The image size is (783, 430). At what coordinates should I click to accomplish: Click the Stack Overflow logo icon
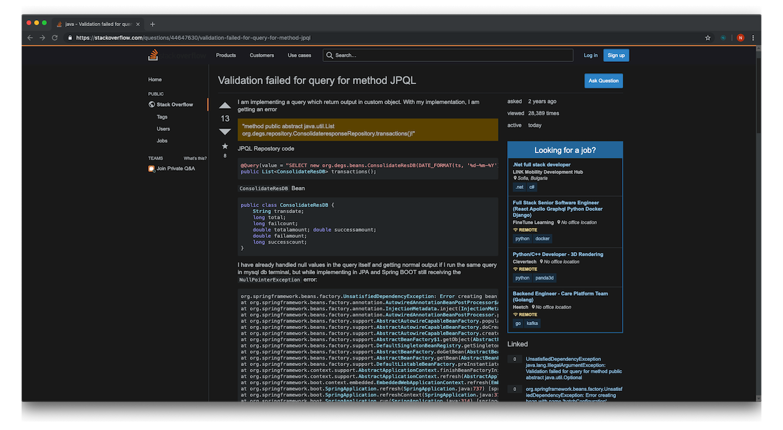[x=153, y=55]
